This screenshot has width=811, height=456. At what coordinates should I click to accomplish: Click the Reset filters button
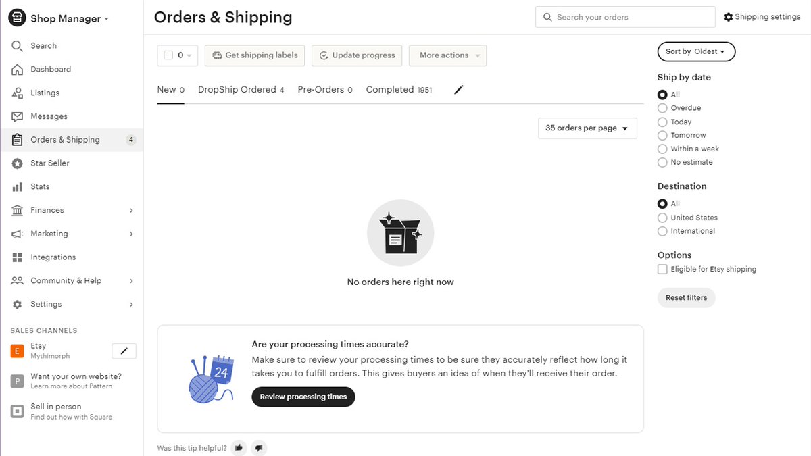[686, 298]
